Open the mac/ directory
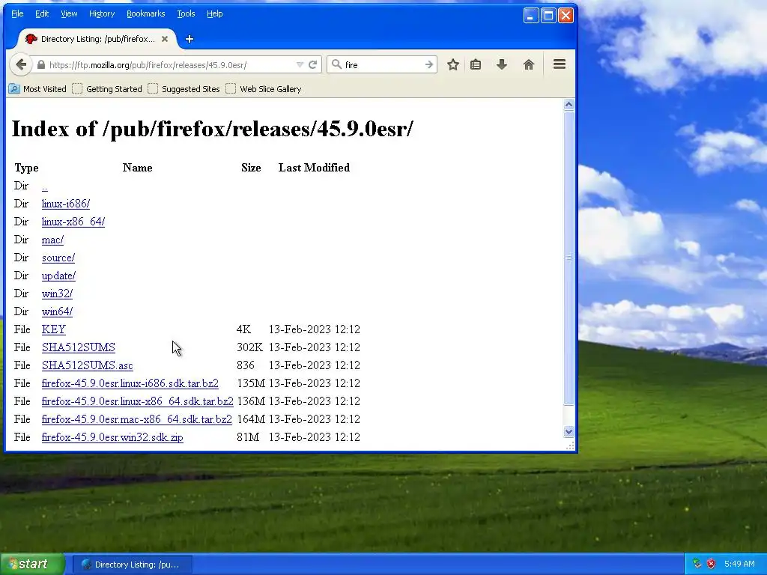767x575 pixels. pos(52,240)
